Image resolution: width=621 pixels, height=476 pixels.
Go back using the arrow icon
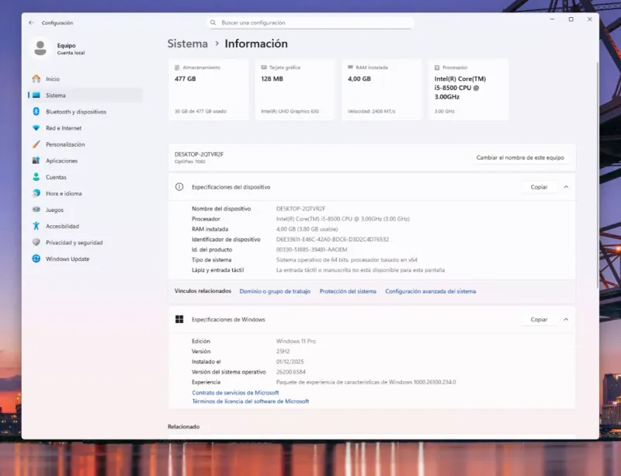[31, 23]
